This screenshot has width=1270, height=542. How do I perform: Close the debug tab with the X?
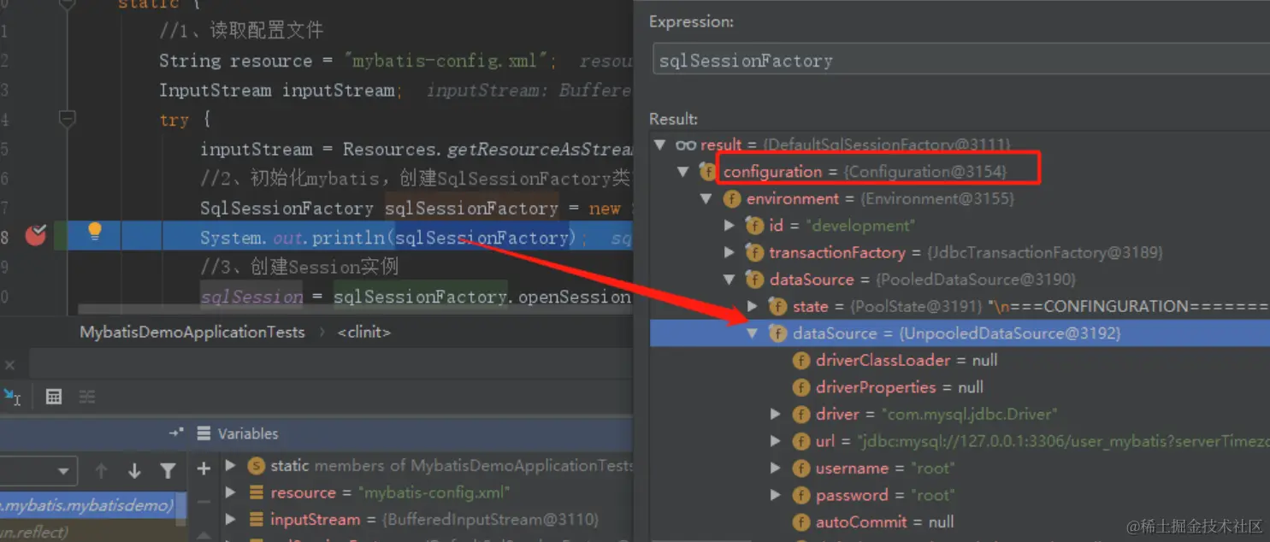pos(9,366)
